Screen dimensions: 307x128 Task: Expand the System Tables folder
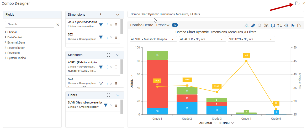coord(6,58)
